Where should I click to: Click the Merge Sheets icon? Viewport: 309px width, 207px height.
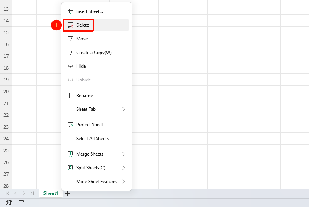click(70, 154)
